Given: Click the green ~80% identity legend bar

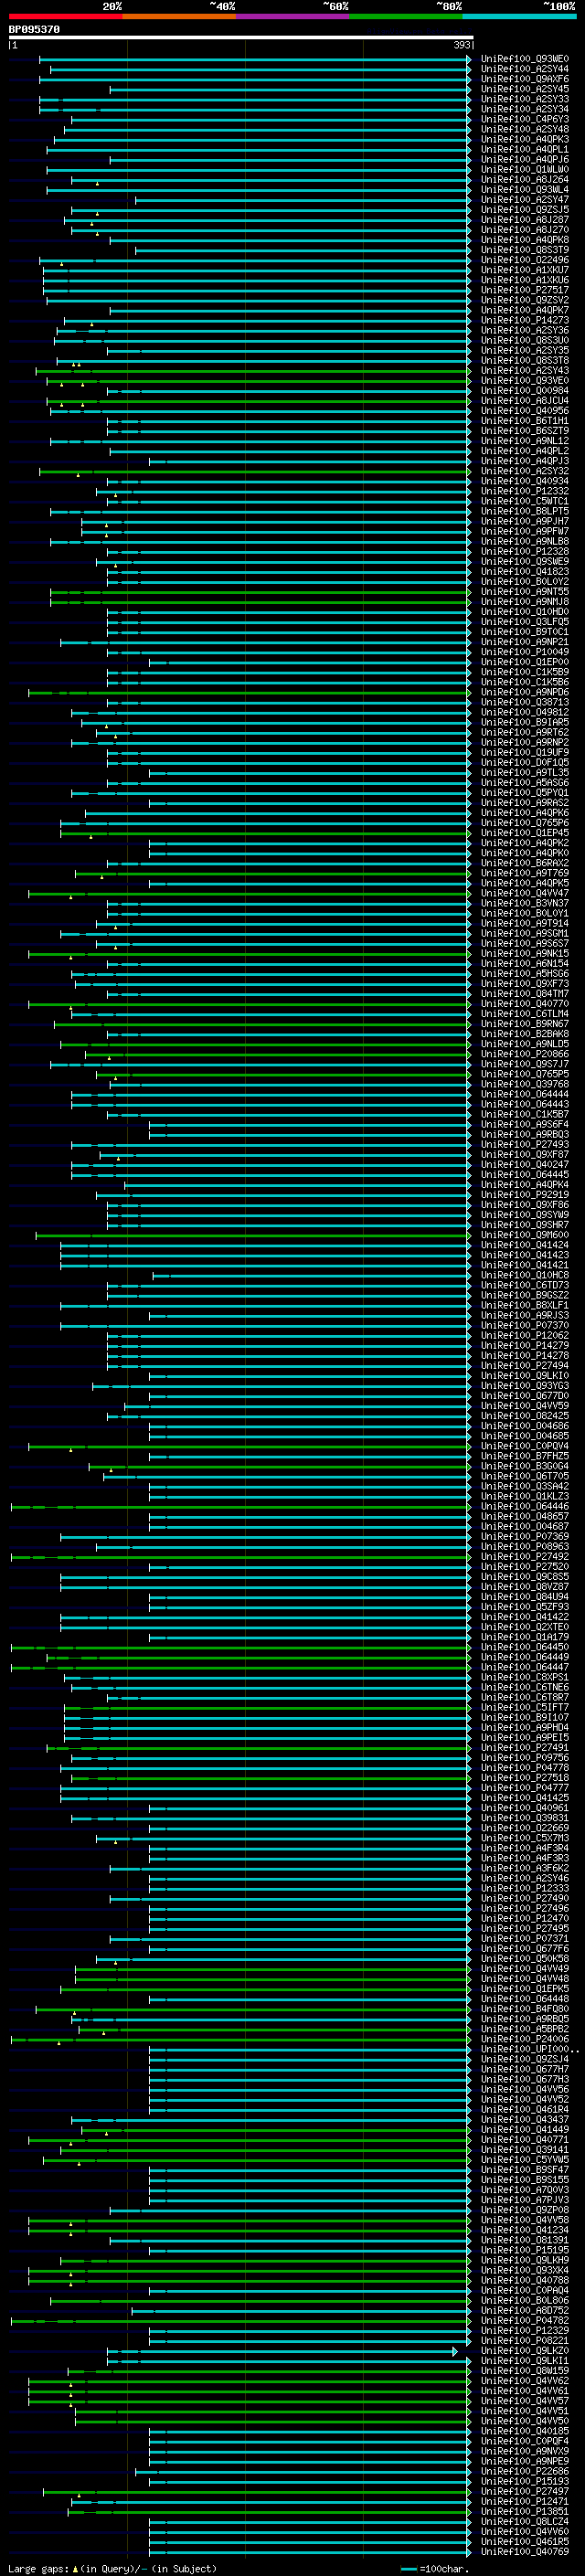Looking at the screenshot, I should pyautogui.click(x=406, y=16).
